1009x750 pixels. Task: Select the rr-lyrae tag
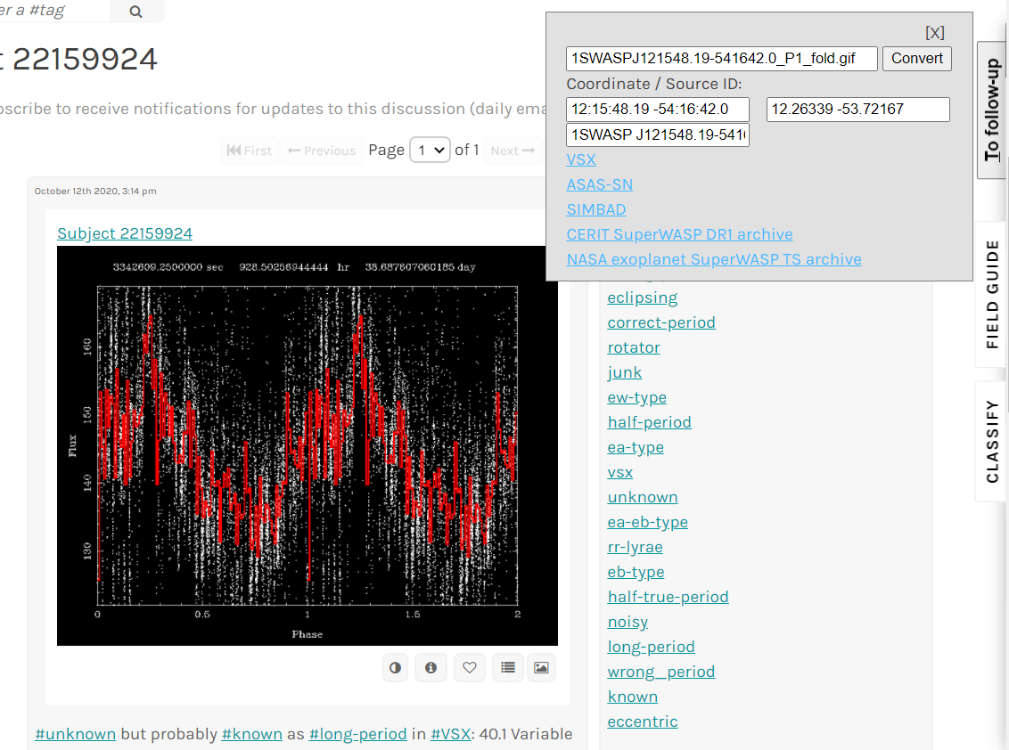(x=636, y=548)
